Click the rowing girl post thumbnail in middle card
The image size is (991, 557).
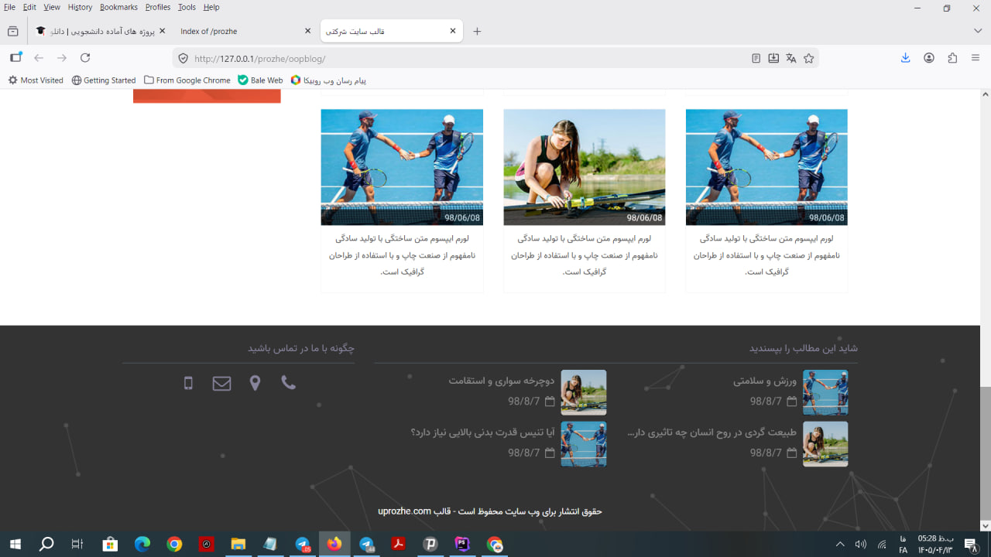(x=585, y=167)
